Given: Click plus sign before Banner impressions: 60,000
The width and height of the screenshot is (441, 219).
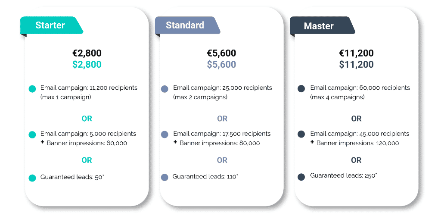Looking at the screenshot, I should (x=43, y=142).
